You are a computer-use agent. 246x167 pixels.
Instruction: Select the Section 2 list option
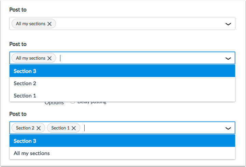(x=122, y=83)
